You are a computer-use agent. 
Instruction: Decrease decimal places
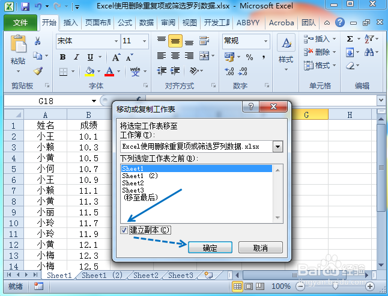click(x=243, y=72)
